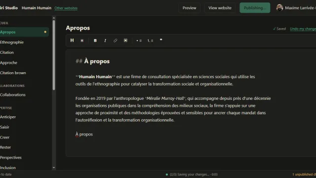Create a bulleted list
Viewport: 316px width, 178px height.
pos(139,41)
